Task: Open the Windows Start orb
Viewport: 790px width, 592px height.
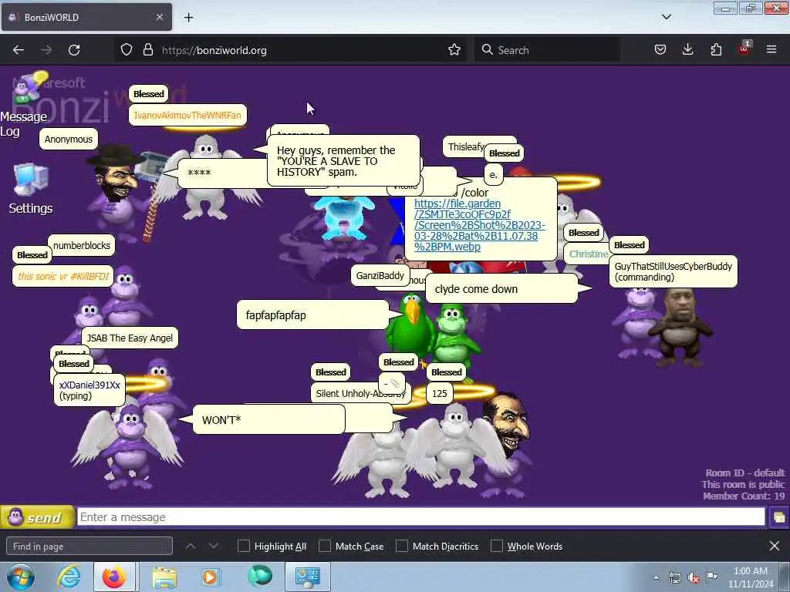Action: 21,577
